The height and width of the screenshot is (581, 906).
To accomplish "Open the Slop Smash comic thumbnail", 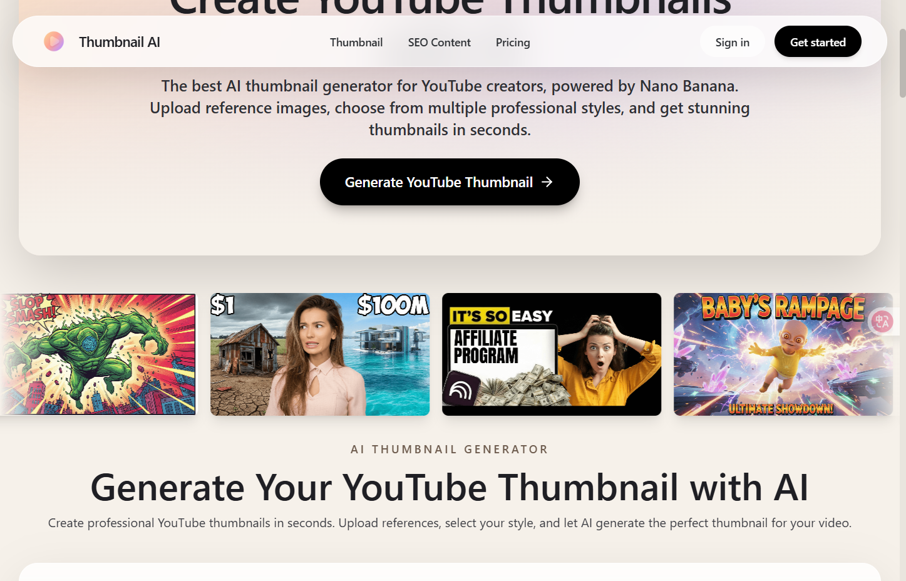I will click(x=97, y=354).
